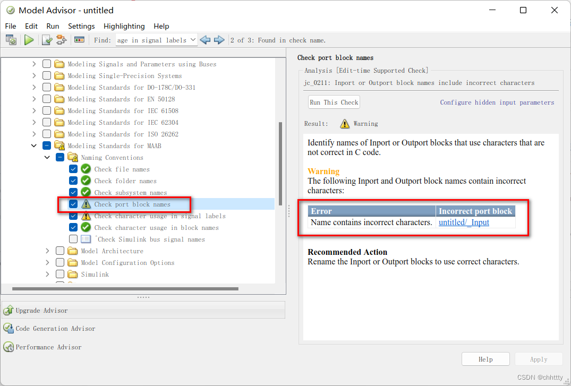Click the Upgrade Advisor icon
571x386 pixels.
point(8,310)
